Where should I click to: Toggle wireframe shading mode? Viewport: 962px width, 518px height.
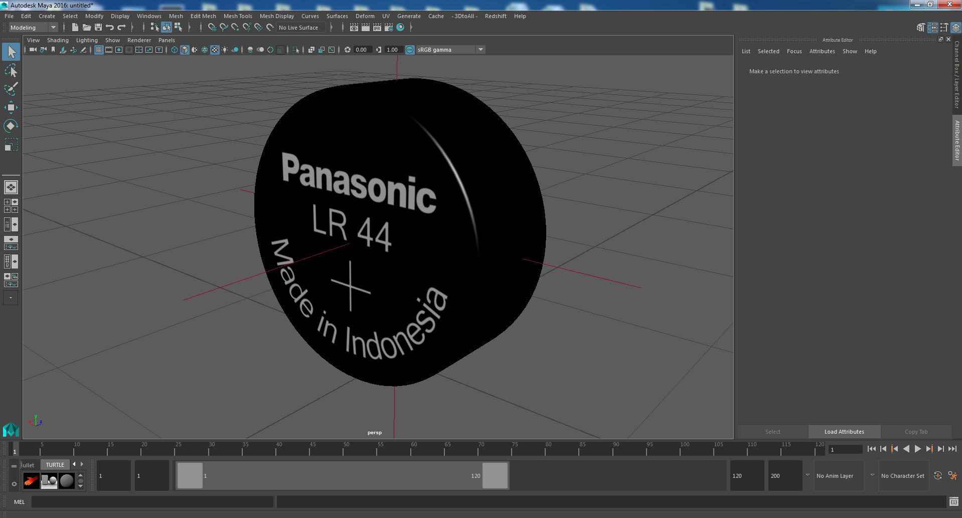174,50
